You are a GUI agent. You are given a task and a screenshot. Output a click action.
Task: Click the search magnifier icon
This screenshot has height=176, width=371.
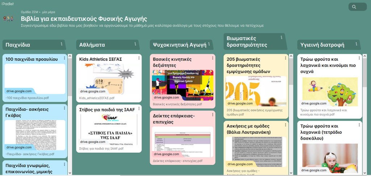tap(354, 7)
